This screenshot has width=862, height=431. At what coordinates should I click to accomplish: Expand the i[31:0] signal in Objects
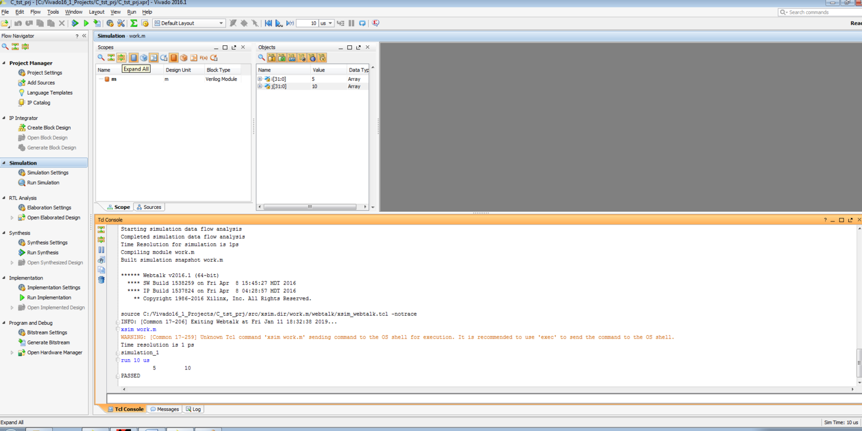(x=260, y=79)
